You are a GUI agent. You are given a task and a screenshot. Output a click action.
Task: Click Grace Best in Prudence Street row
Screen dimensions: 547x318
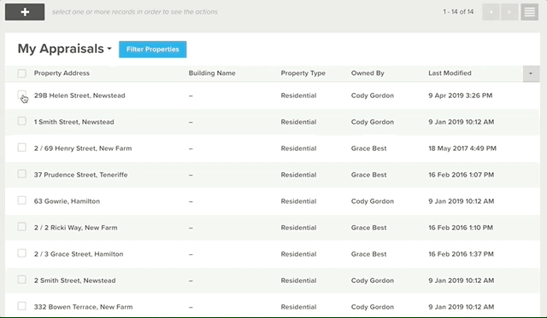(368, 175)
